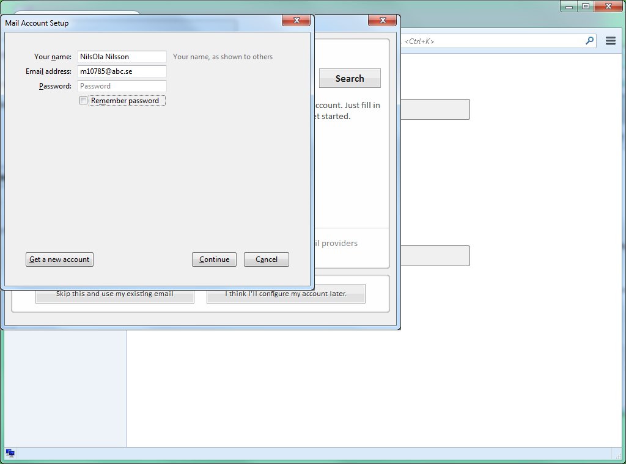Close the Mail Account Setup dialog
The height and width of the screenshot is (464, 626).
(296, 21)
